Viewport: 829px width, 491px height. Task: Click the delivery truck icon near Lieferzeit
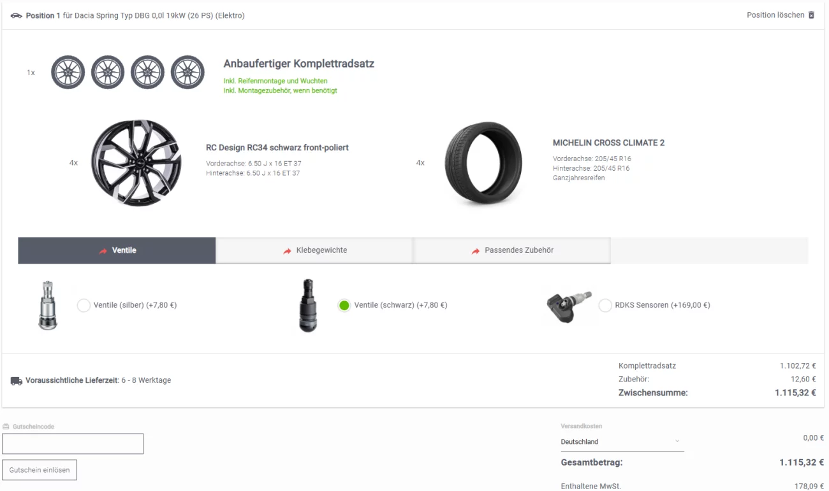pos(17,381)
